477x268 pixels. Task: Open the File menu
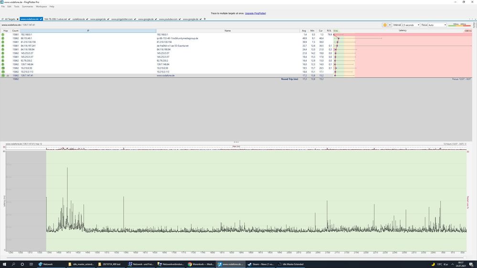point(3,6)
